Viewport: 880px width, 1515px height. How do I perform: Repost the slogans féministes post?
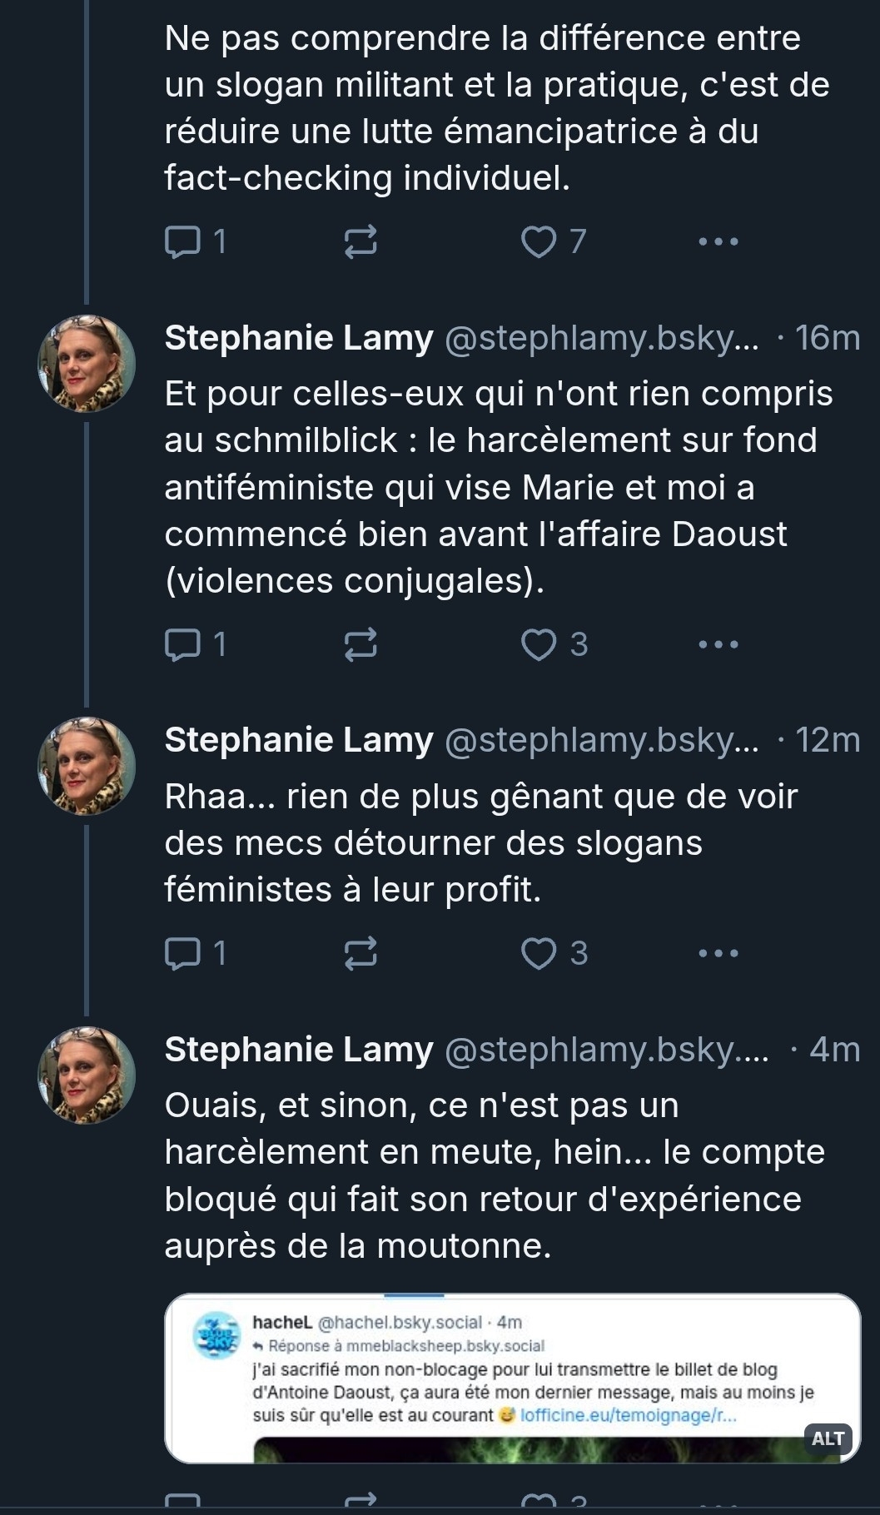tap(360, 953)
